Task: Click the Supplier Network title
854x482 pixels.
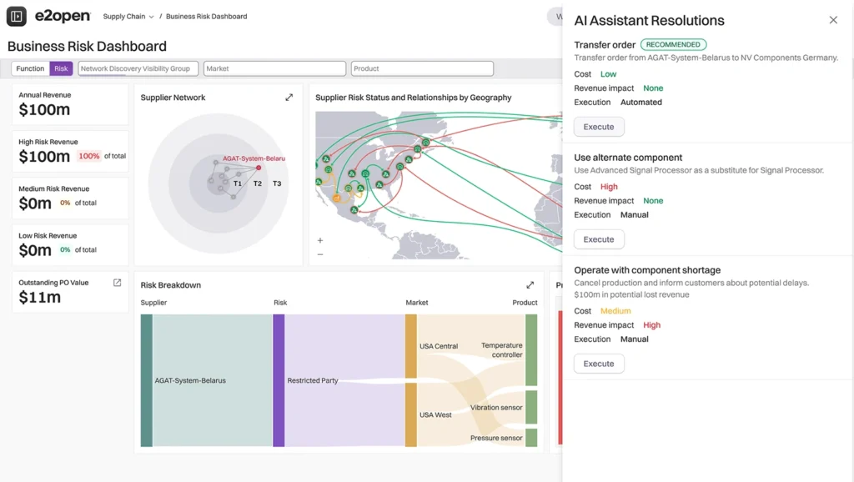Action: [x=173, y=98]
